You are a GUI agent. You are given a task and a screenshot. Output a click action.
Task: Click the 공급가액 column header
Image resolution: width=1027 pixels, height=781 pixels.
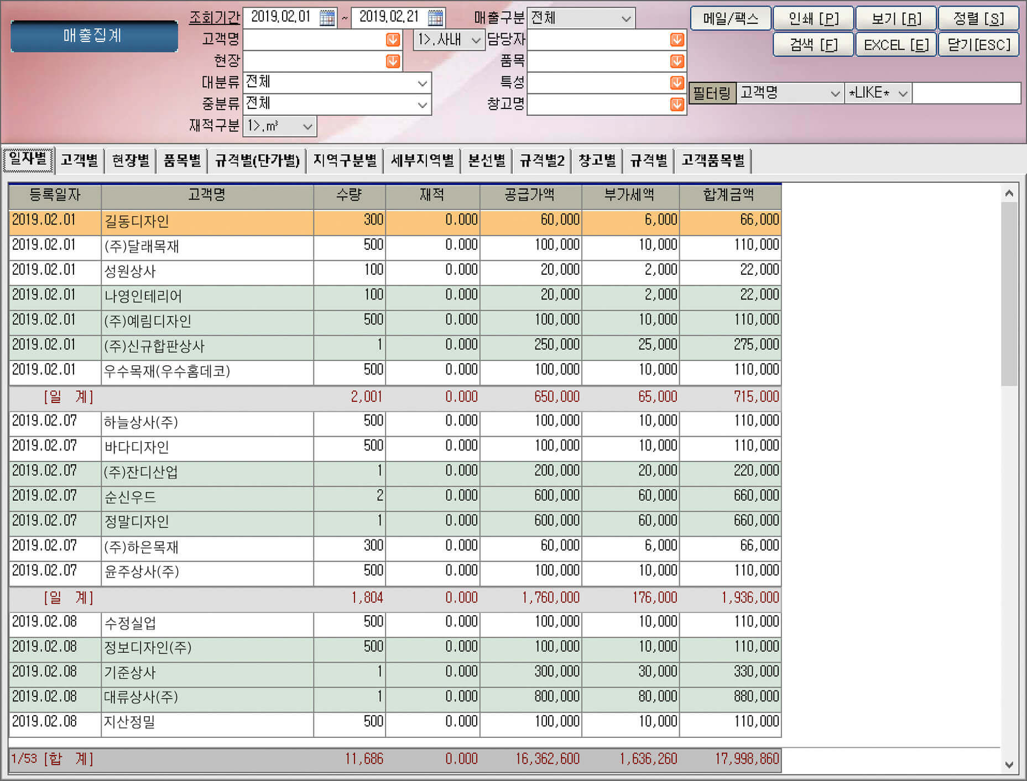pyautogui.click(x=530, y=195)
